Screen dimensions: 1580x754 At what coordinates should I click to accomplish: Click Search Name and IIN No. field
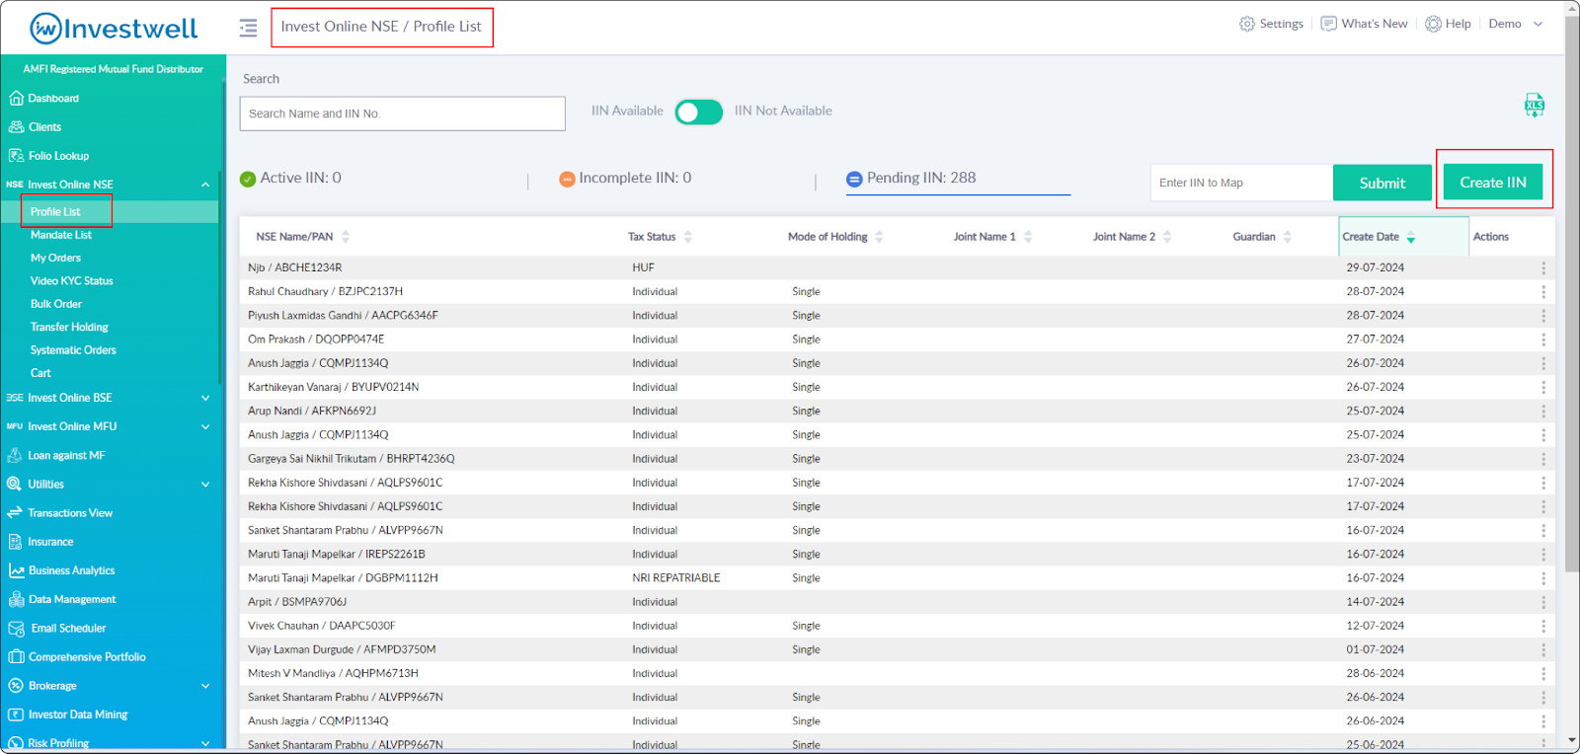(402, 113)
